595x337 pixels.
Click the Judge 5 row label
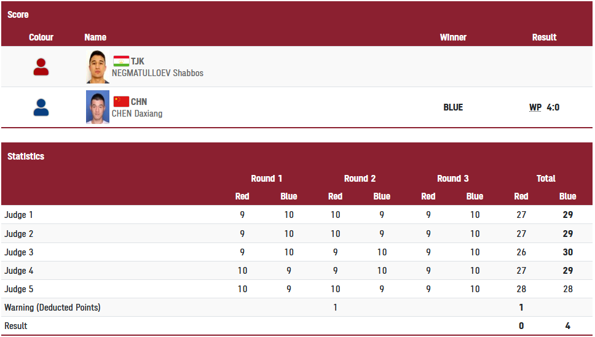(18, 289)
